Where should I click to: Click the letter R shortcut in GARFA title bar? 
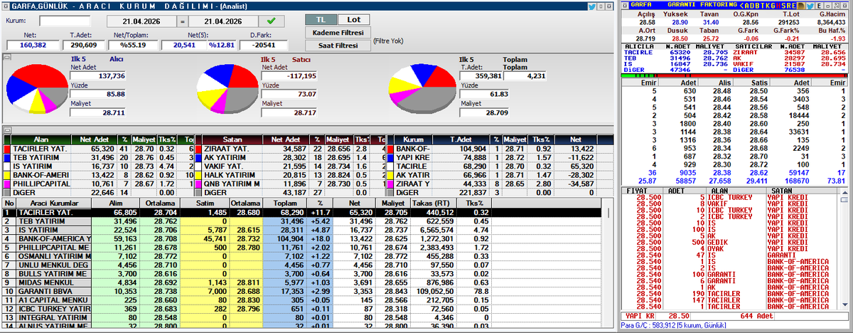tap(788, 6)
